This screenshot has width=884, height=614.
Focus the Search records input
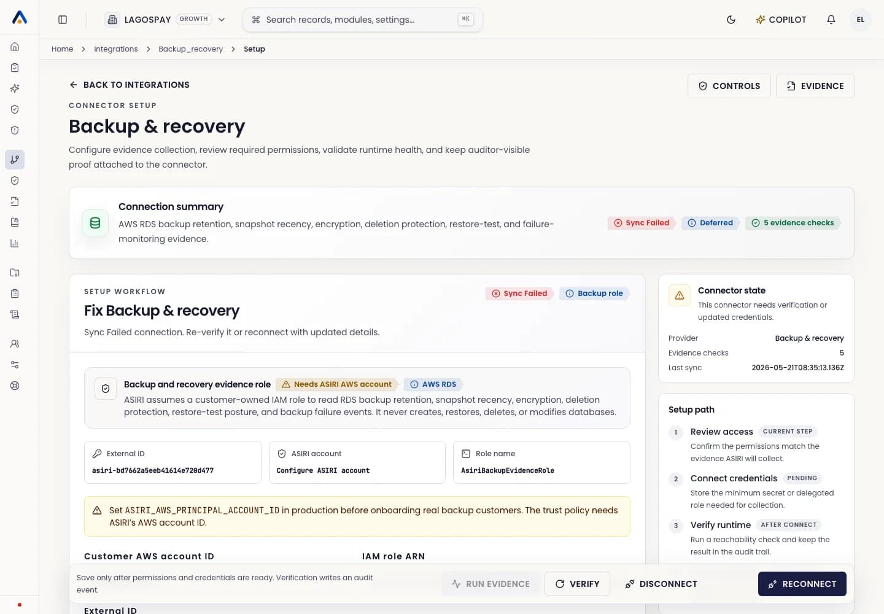point(362,20)
